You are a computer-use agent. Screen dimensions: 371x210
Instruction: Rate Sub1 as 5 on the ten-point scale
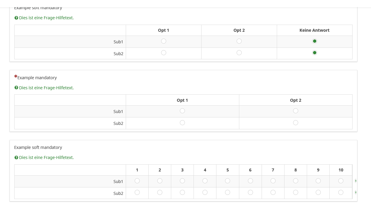(227, 181)
